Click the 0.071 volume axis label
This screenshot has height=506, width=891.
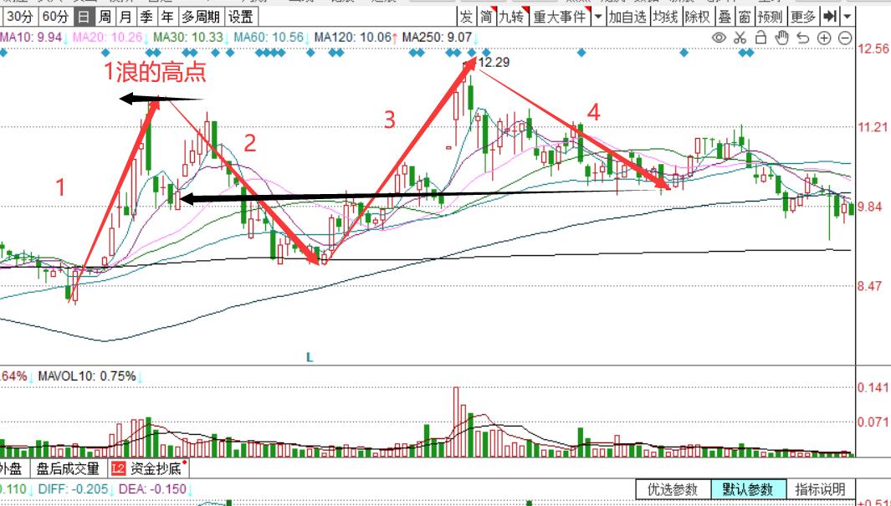pos(873,422)
